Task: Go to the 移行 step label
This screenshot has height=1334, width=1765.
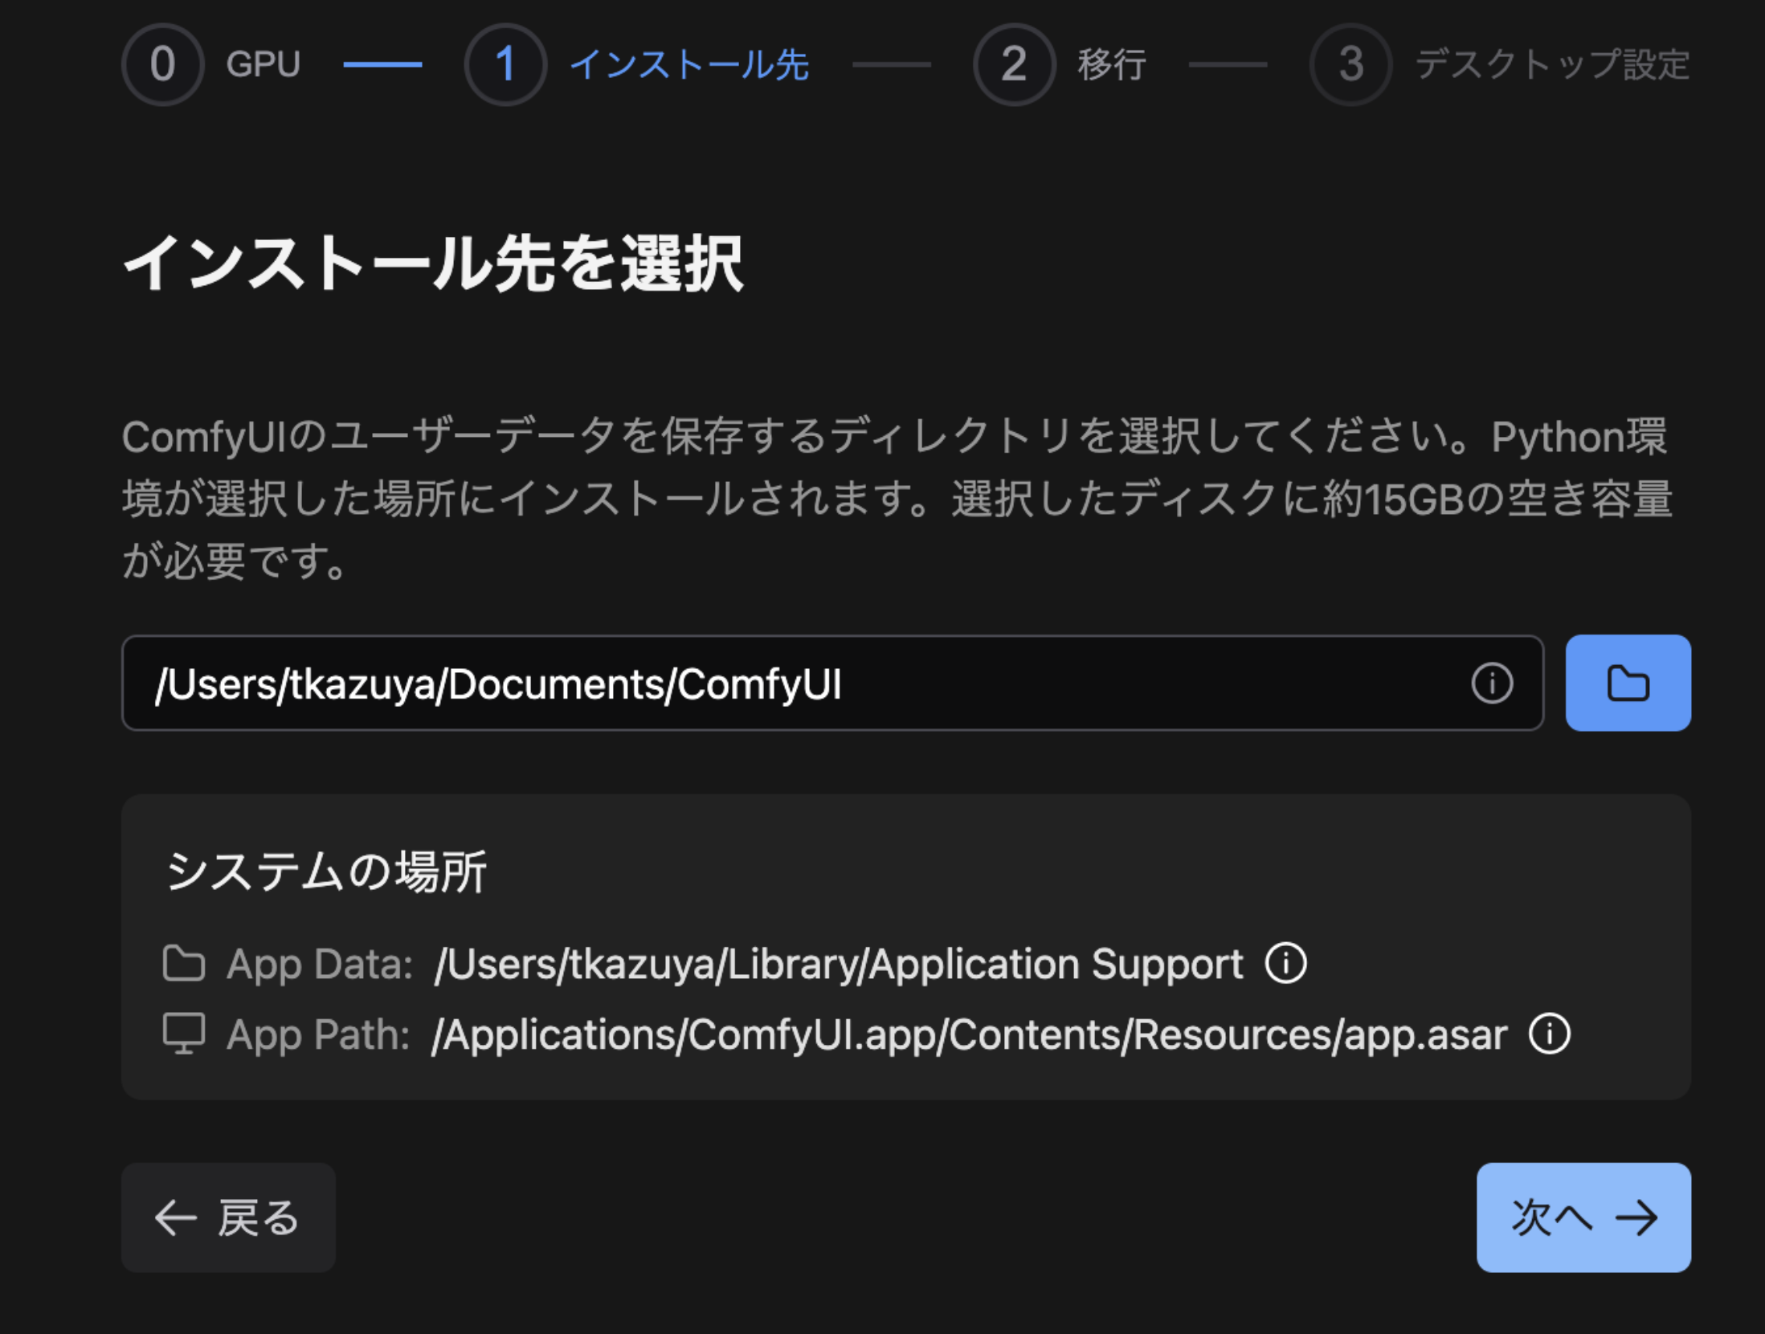Action: pos(1112,64)
